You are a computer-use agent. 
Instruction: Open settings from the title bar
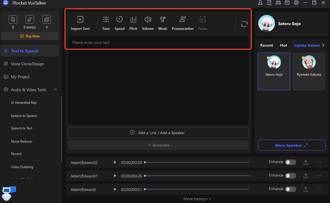296,3
